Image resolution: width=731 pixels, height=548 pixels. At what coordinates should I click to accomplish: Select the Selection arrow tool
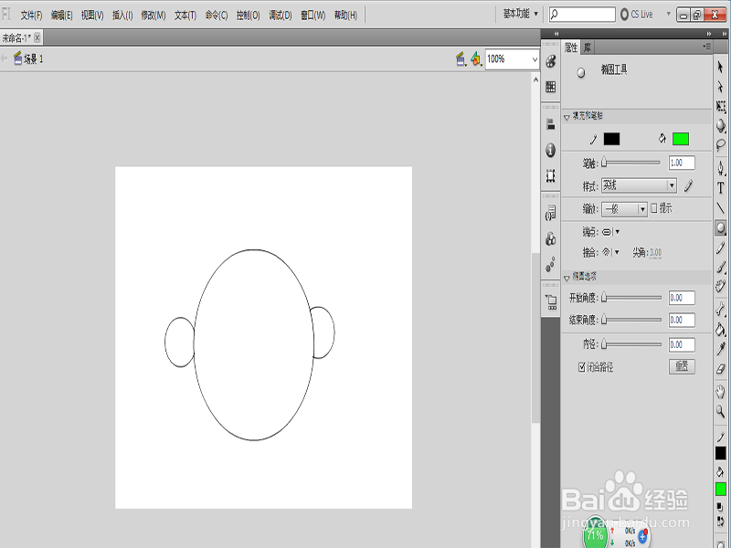(721, 67)
